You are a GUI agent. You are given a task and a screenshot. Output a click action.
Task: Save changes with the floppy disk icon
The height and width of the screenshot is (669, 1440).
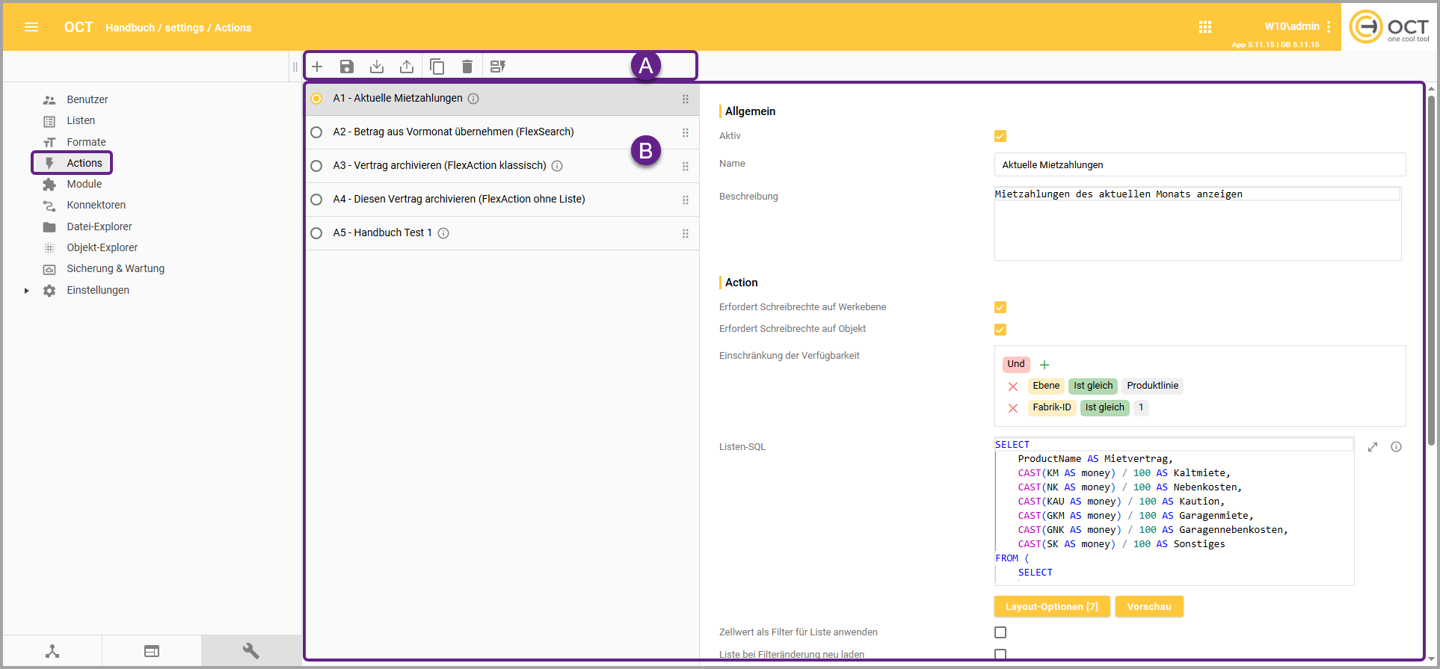point(347,67)
